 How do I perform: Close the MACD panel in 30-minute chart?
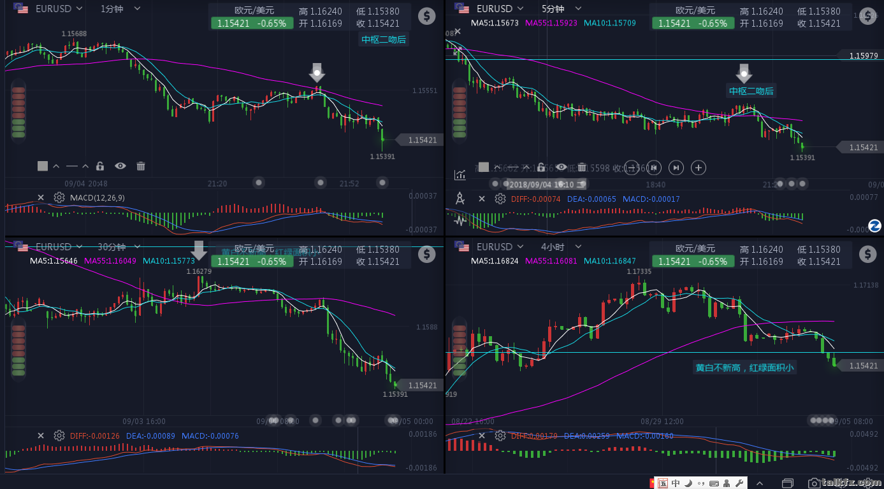pyautogui.click(x=41, y=436)
